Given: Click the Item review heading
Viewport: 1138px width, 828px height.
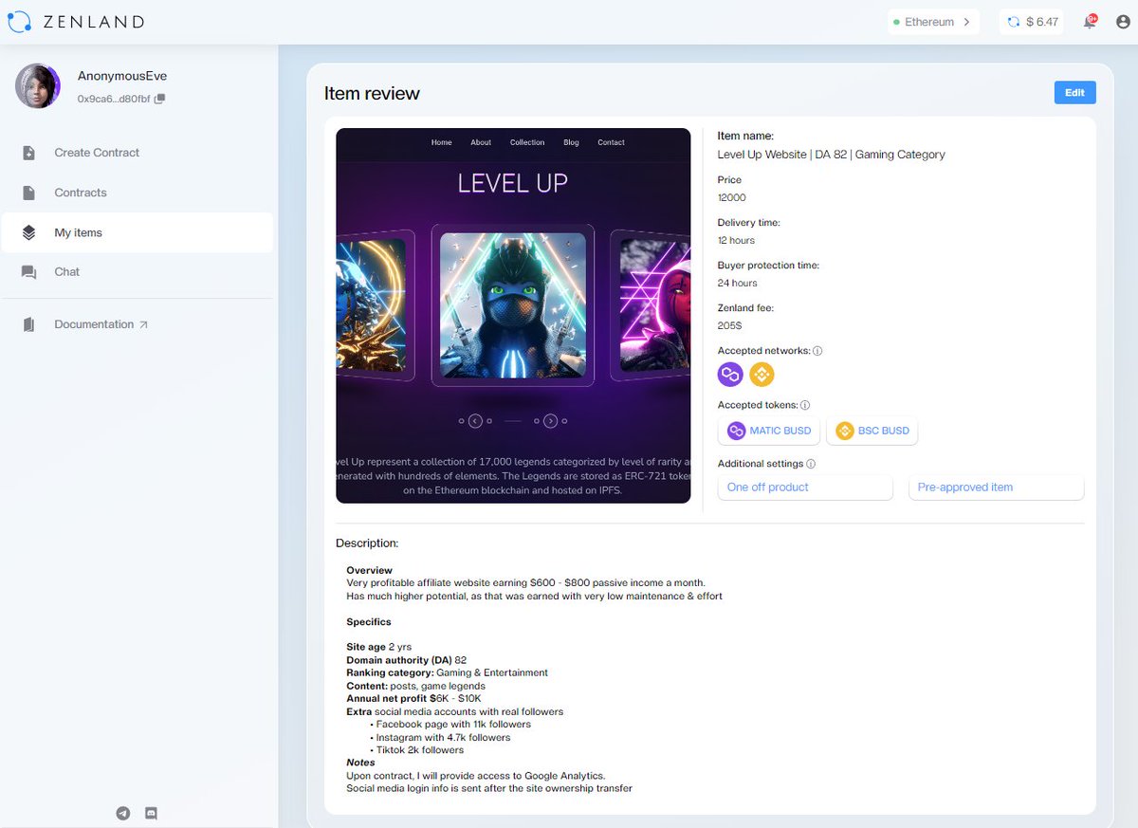Looking at the screenshot, I should coord(372,93).
